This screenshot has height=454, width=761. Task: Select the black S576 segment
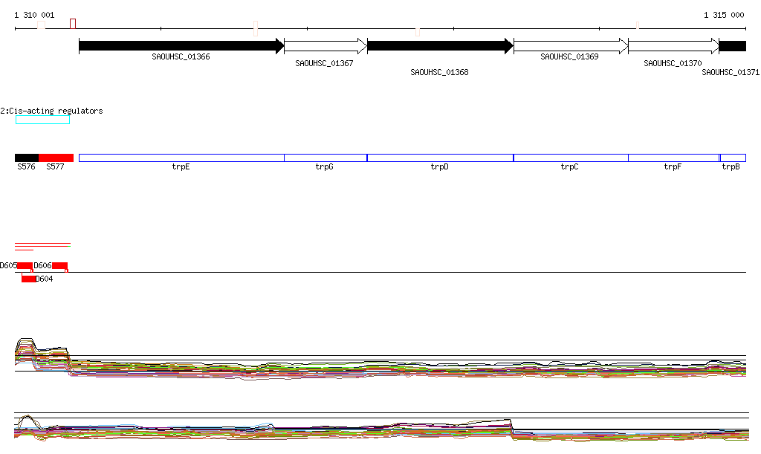click(27, 158)
